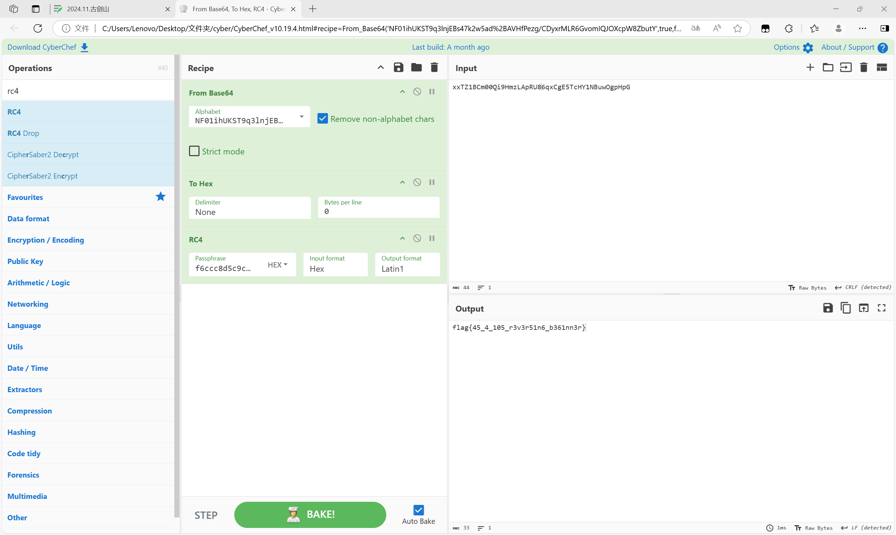Select RC4 Drop operation
Screen dimensions: 896x535
[x=88, y=133]
